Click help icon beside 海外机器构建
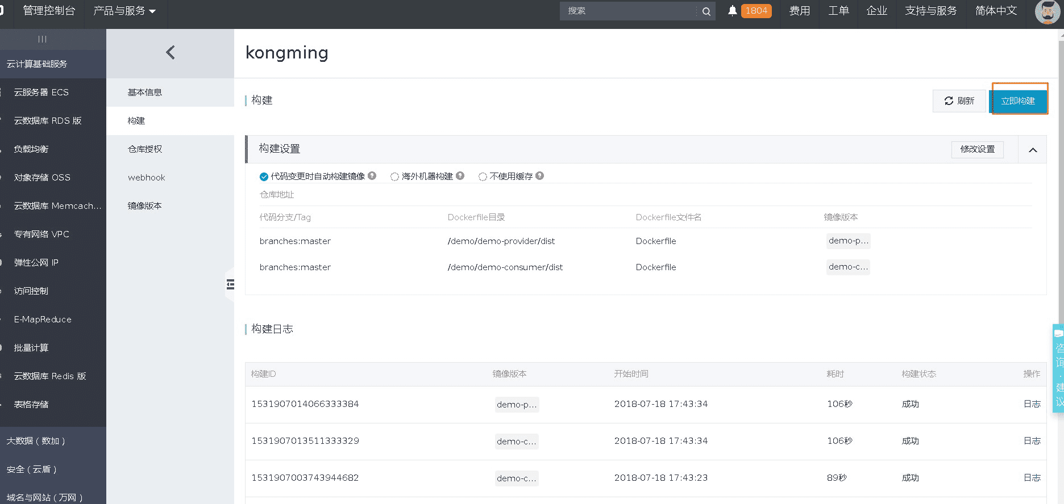 click(x=460, y=176)
